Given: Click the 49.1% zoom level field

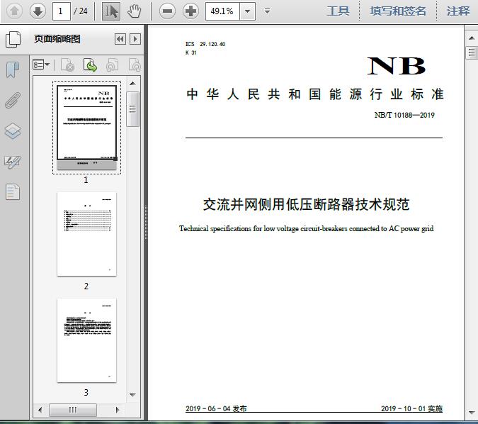Looking at the screenshot, I should pos(222,11).
